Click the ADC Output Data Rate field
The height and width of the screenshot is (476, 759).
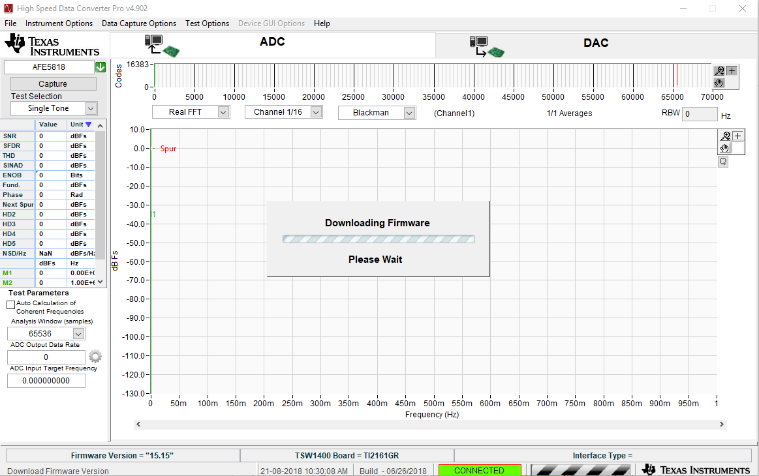coord(46,357)
